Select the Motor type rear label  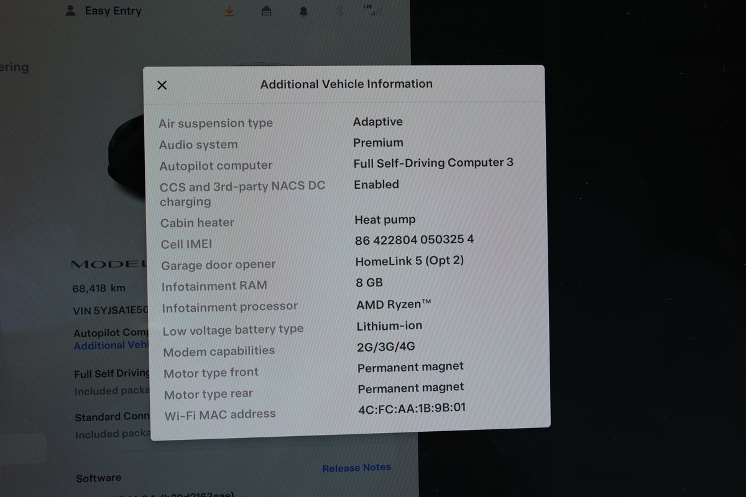point(208,394)
